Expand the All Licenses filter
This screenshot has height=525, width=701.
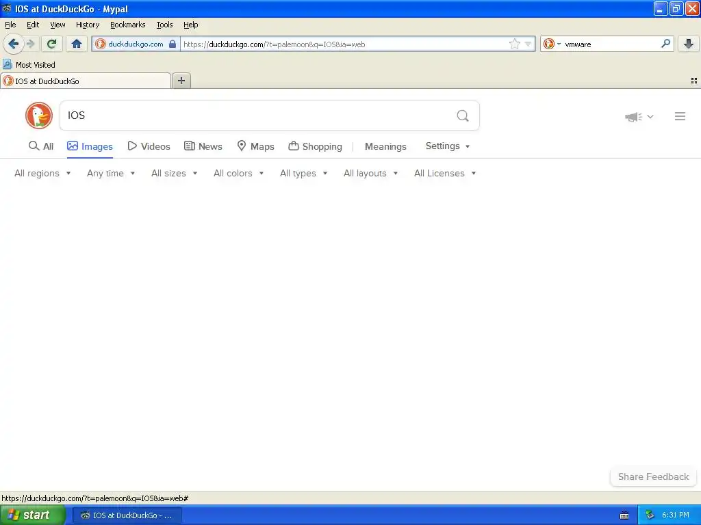(x=445, y=173)
